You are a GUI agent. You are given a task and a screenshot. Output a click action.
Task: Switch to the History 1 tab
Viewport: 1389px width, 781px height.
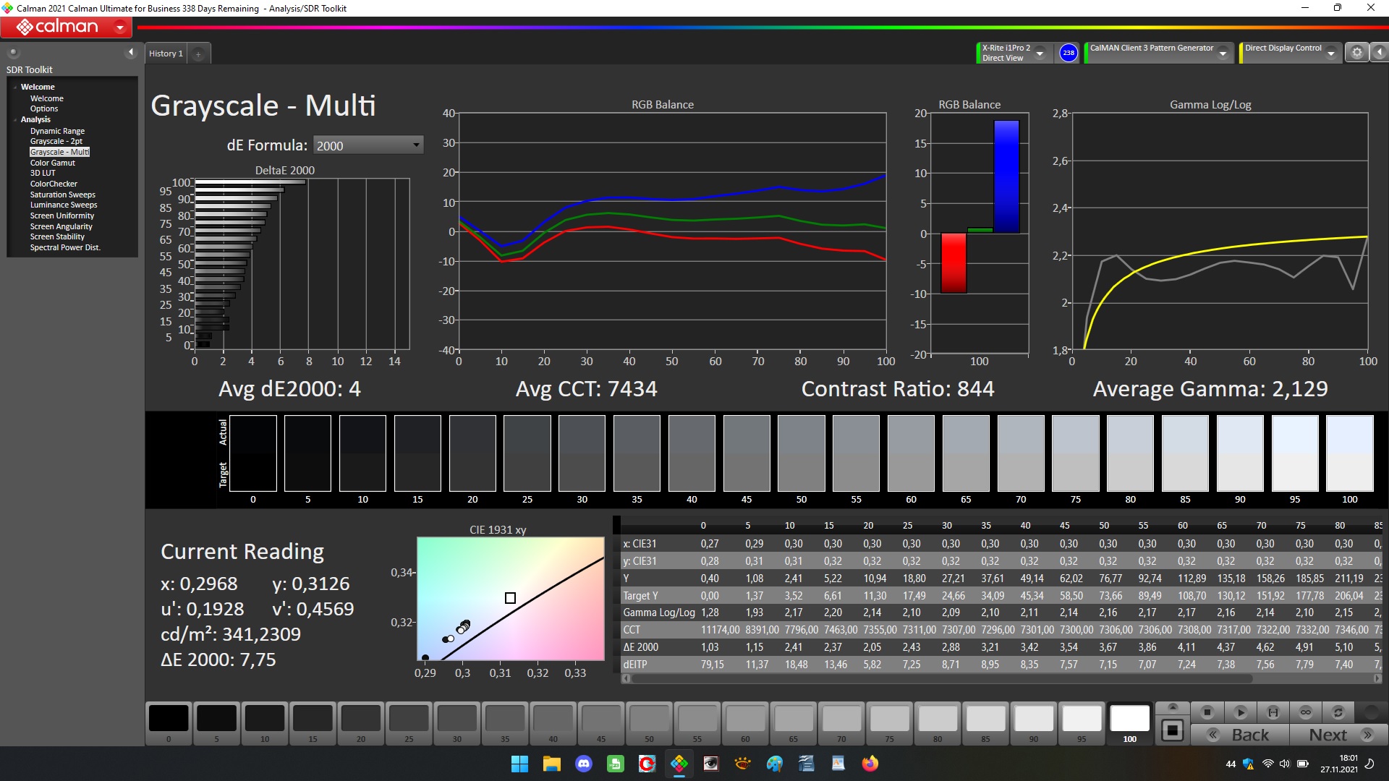166,54
